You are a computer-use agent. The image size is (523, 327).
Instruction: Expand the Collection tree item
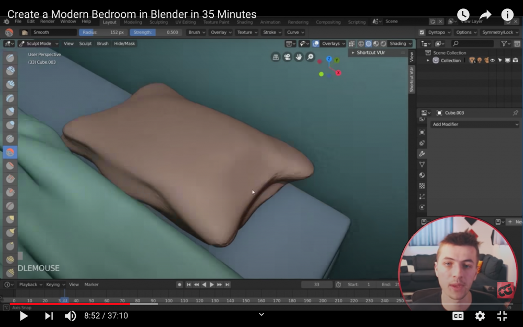pos(428,60)
